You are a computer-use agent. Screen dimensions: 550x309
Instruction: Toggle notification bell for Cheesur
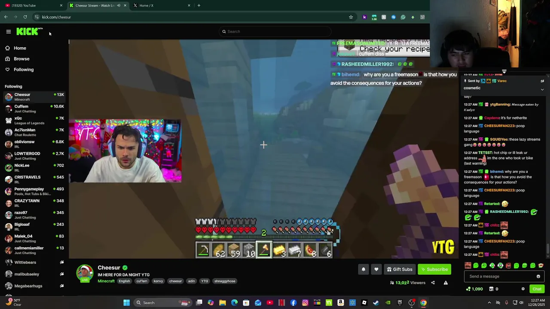(x=363, y=269)
